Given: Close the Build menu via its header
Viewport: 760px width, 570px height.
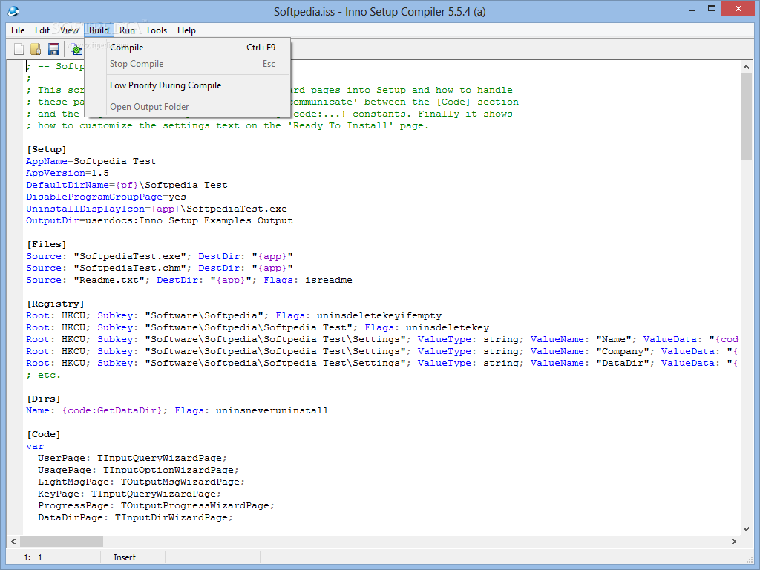Looking at the screenshot, I should [x=99, y=30].
